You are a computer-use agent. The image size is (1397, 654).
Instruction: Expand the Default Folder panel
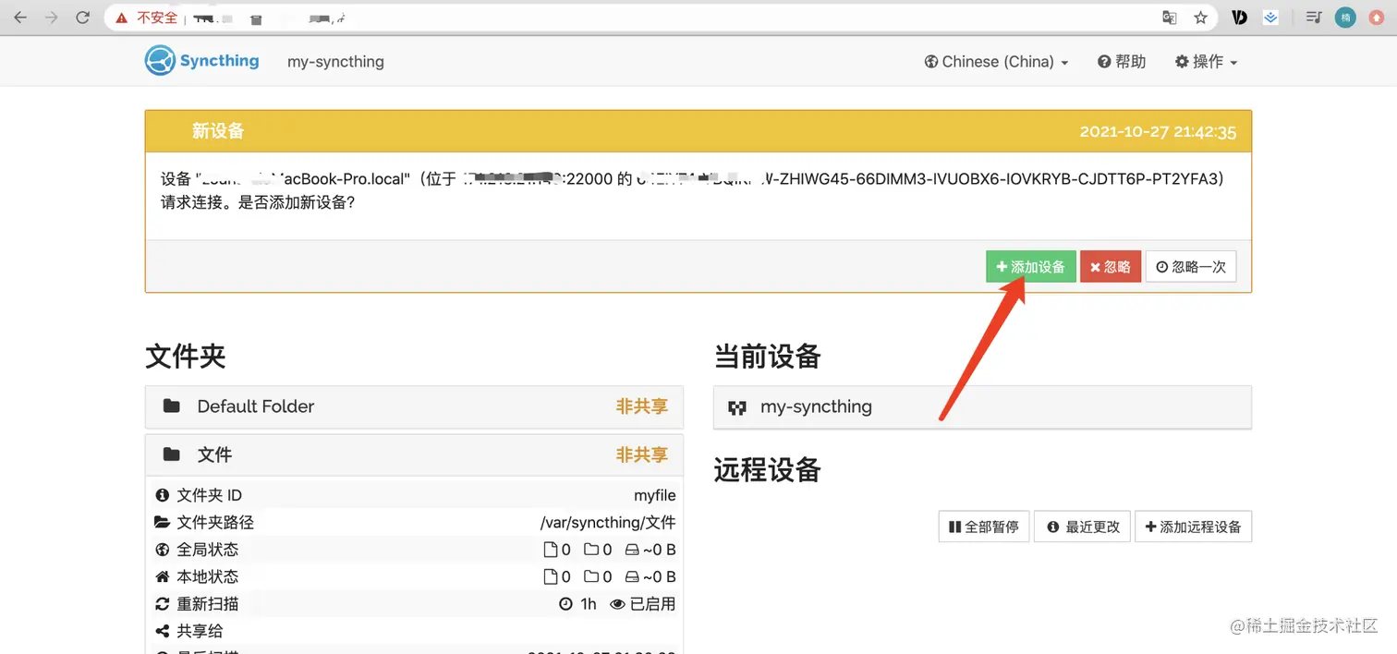[x=414, y=406]
